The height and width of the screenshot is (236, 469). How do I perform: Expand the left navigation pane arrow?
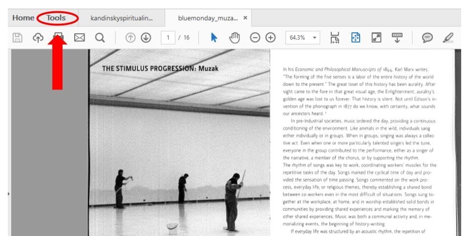click(9, 194)
